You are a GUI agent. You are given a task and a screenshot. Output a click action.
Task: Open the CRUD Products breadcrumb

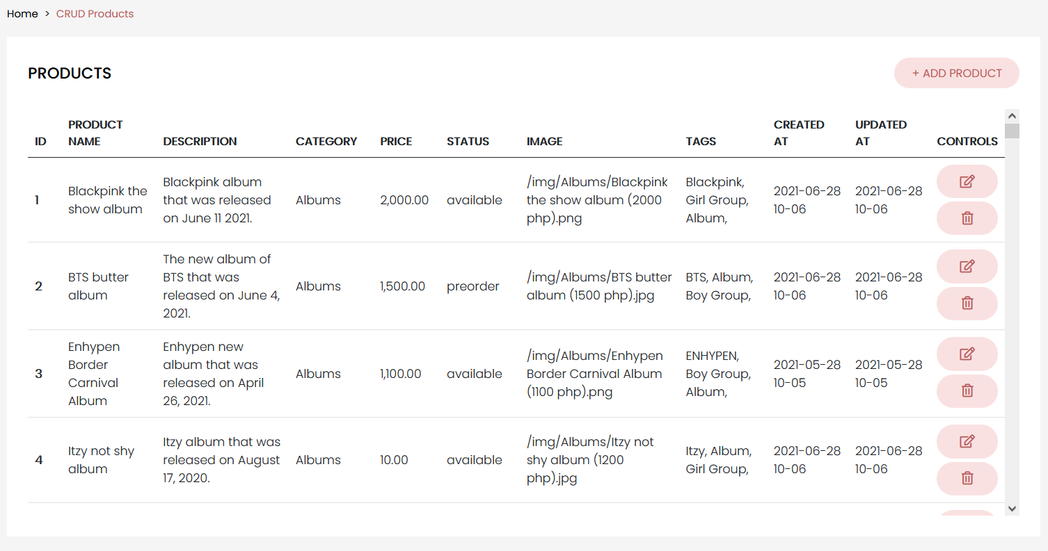(95, 14)
